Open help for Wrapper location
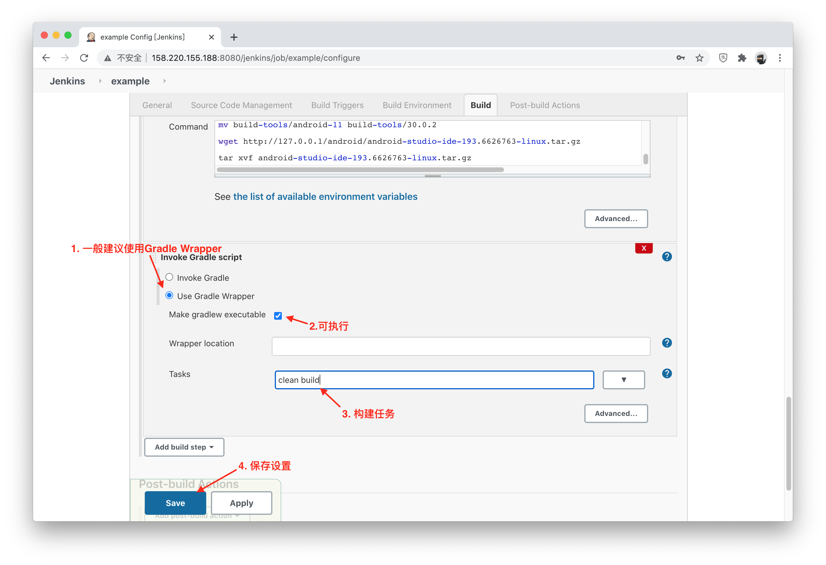 [667, 343]
